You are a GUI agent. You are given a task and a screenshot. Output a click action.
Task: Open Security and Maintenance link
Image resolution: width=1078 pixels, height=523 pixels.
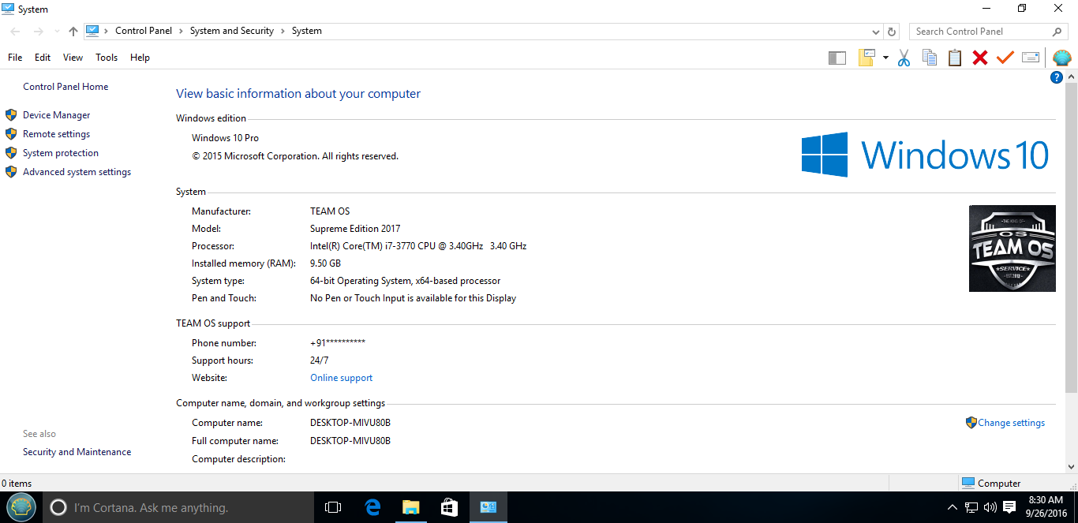point(77,452)
